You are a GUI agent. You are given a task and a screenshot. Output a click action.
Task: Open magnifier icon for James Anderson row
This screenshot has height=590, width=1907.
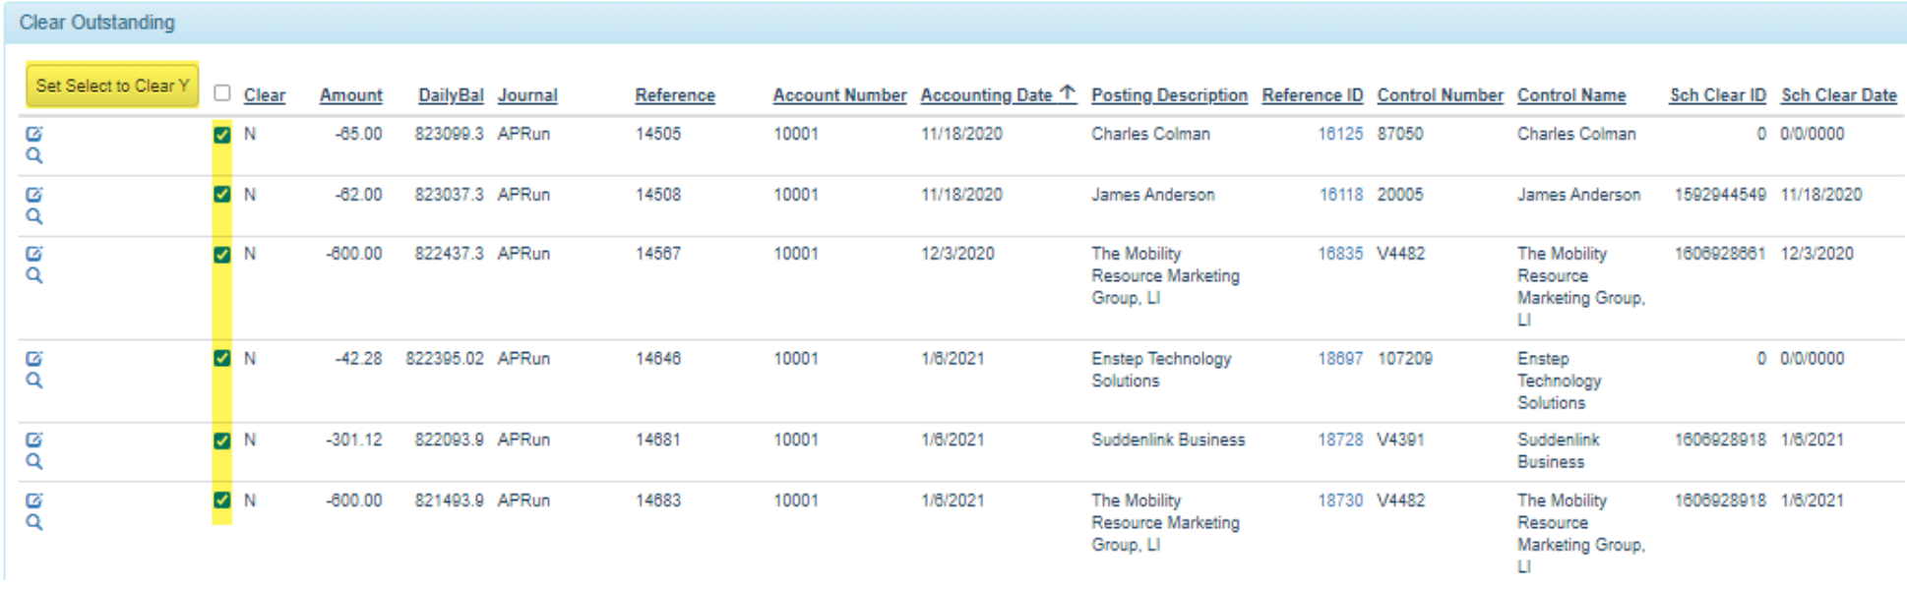[34, 216]
